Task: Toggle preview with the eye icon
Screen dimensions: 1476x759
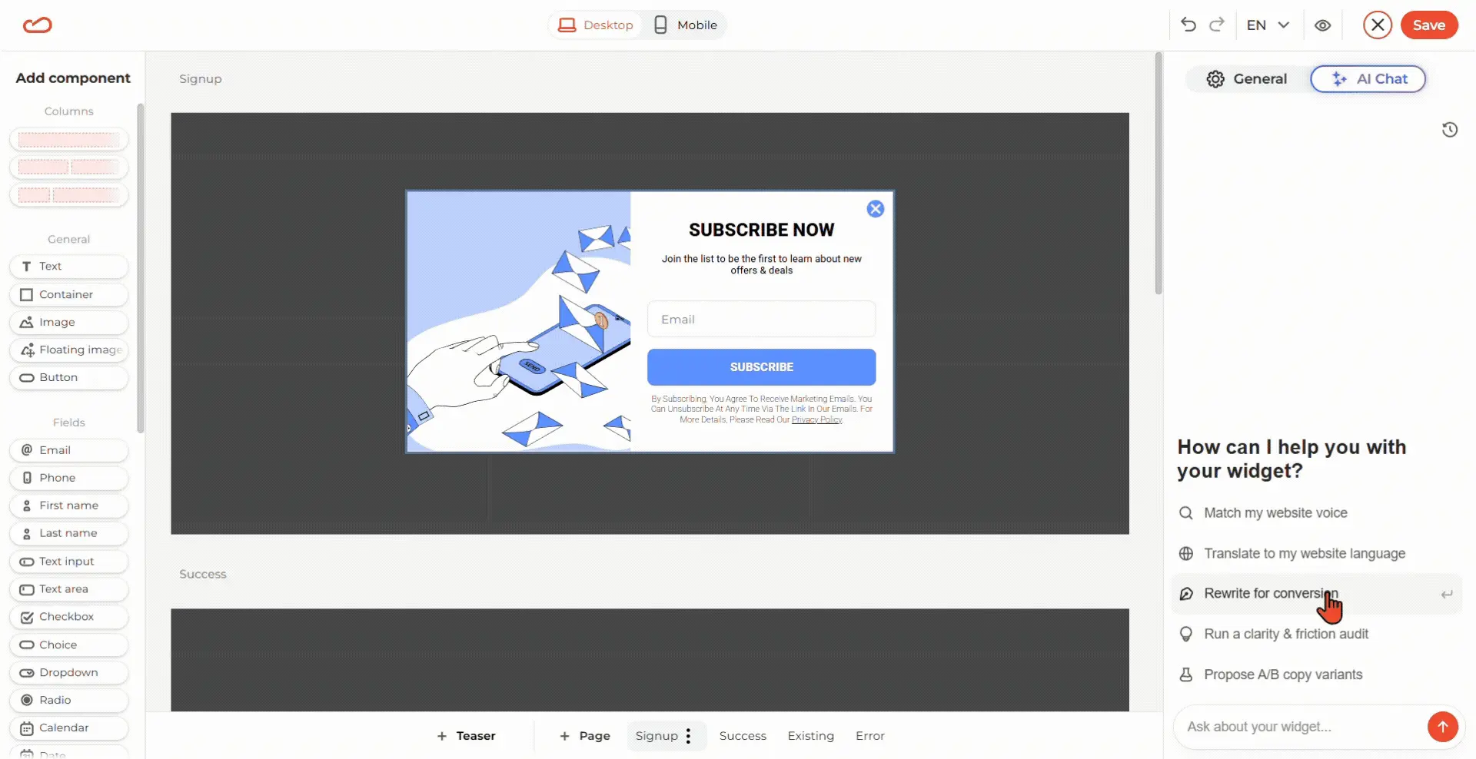Action: (1322, 25)
